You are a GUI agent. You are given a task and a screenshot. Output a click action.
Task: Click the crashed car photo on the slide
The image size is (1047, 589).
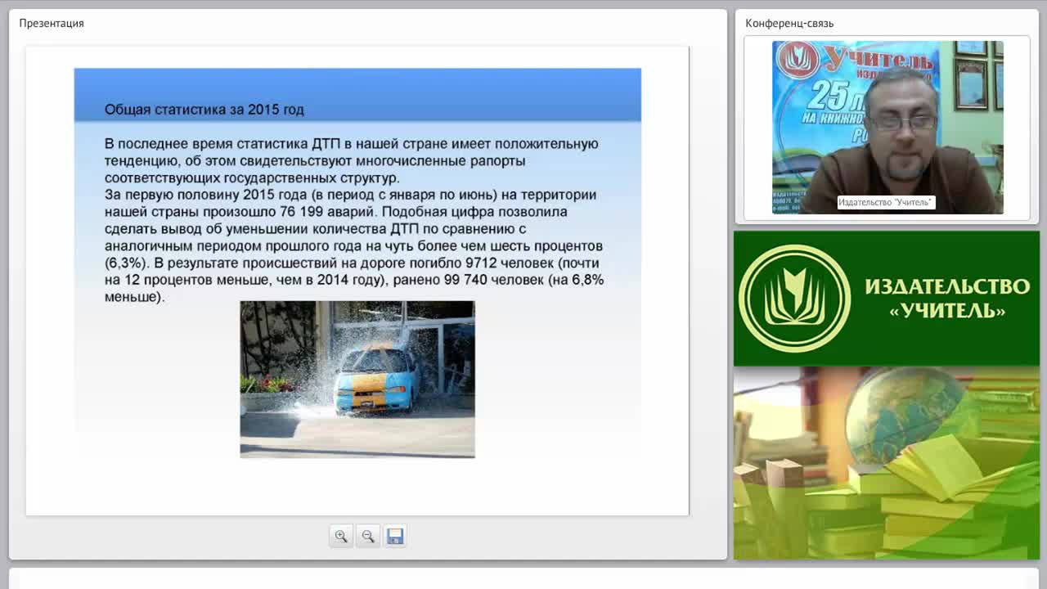[x=357, y=379]
